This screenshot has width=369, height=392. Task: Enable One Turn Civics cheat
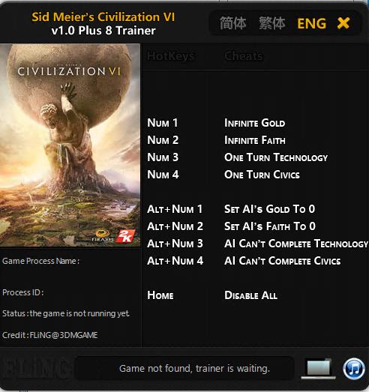[262, 175]
